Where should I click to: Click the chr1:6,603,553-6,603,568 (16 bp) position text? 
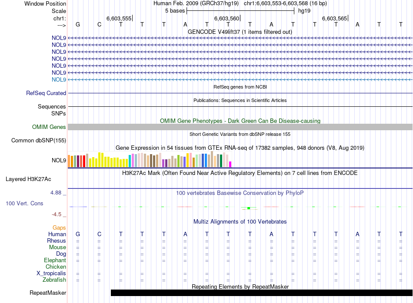285,3
